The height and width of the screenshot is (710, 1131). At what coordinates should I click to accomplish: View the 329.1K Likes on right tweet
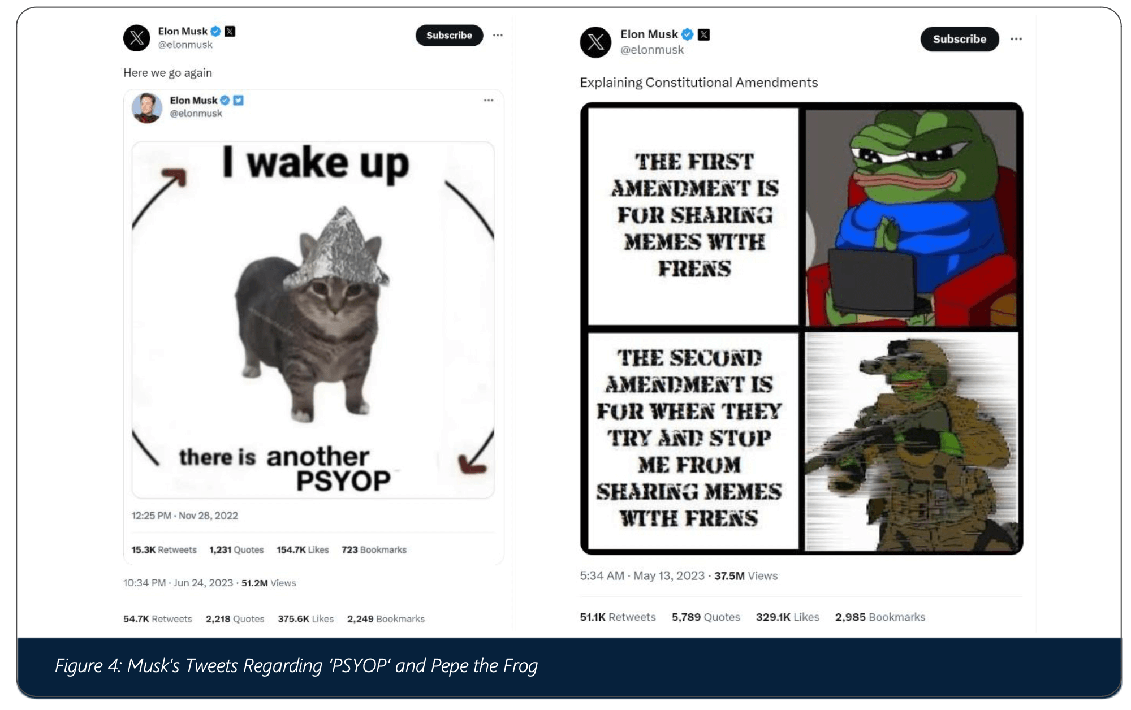click(788, 617)
